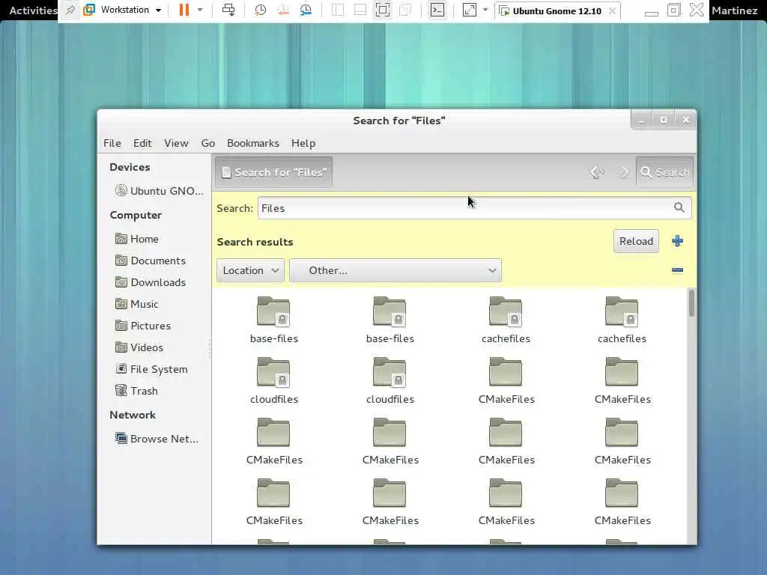Go forward with the forward arrow
Screen dimensions: 767x575
(624, 172)
